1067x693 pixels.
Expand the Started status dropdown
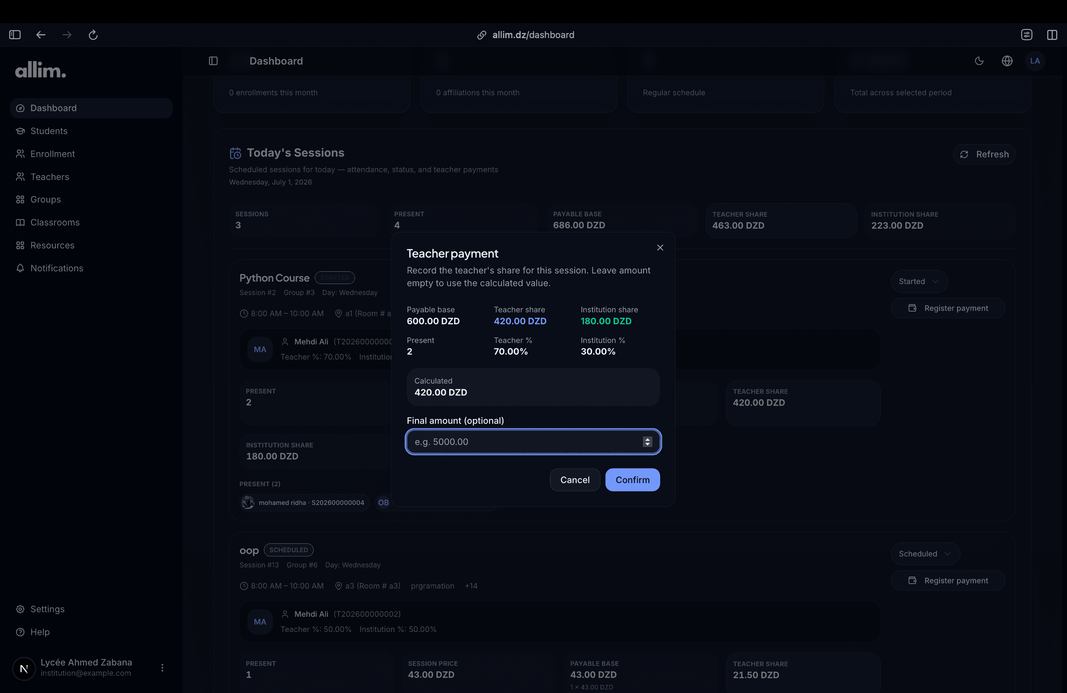(x=919, y=282)
